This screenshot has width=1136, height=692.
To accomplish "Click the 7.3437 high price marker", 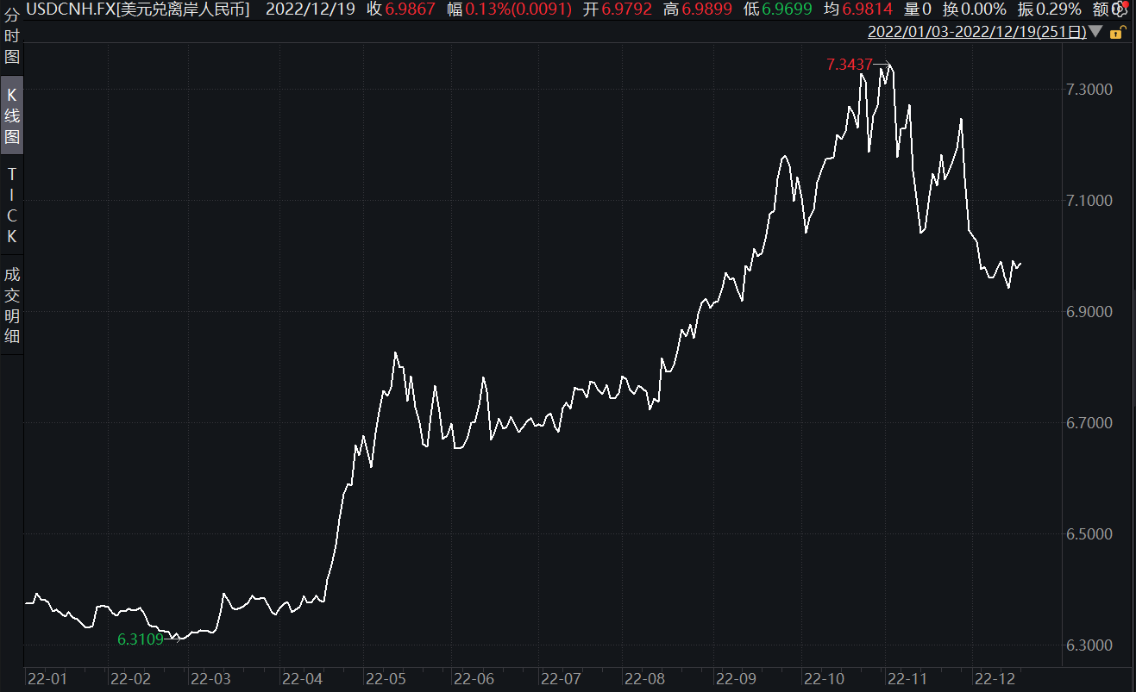I will [849, 65].
